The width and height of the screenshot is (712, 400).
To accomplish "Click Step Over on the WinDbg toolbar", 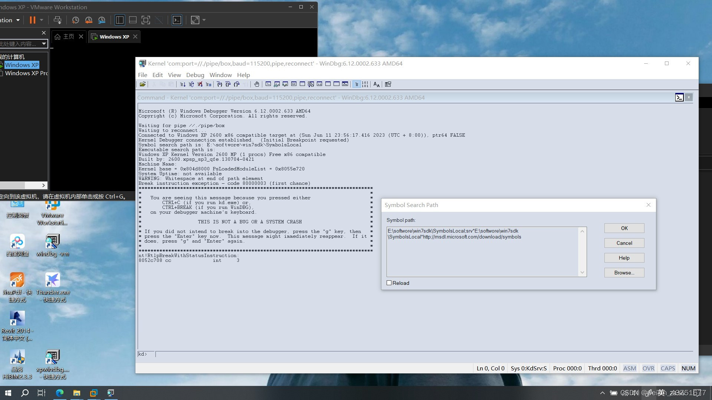I will [229, 84].
